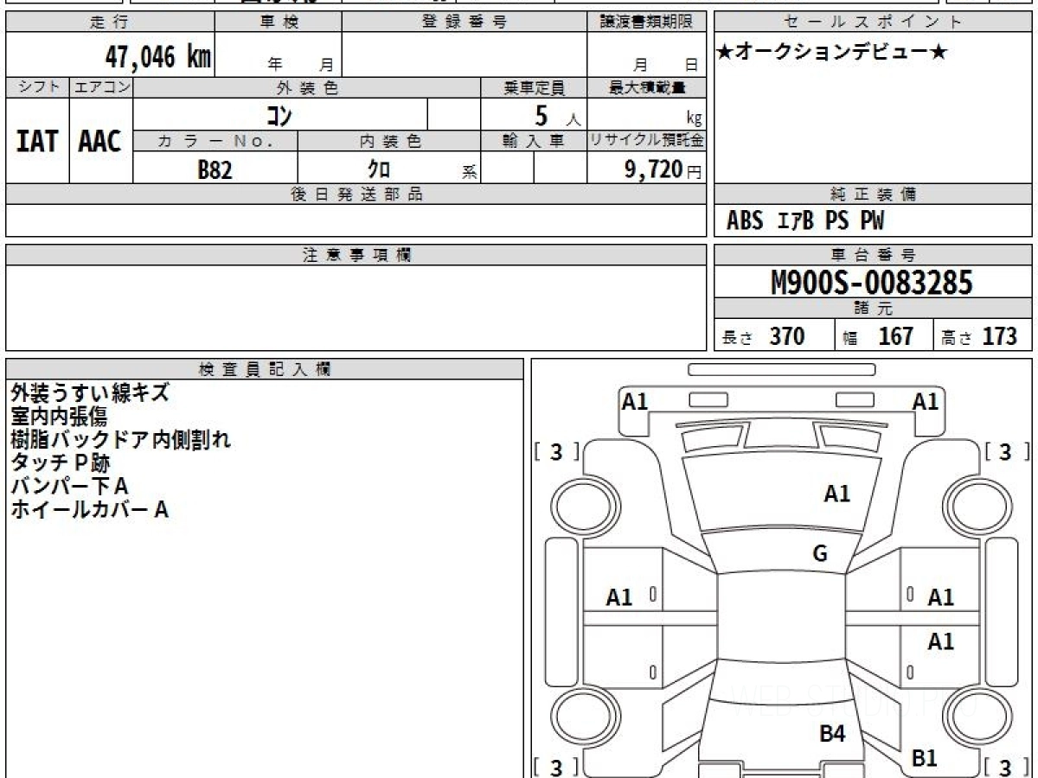The height and width of the screenshot is (778, 1038).
Task: Click the エアコン header cell
Action: [101, 87]
